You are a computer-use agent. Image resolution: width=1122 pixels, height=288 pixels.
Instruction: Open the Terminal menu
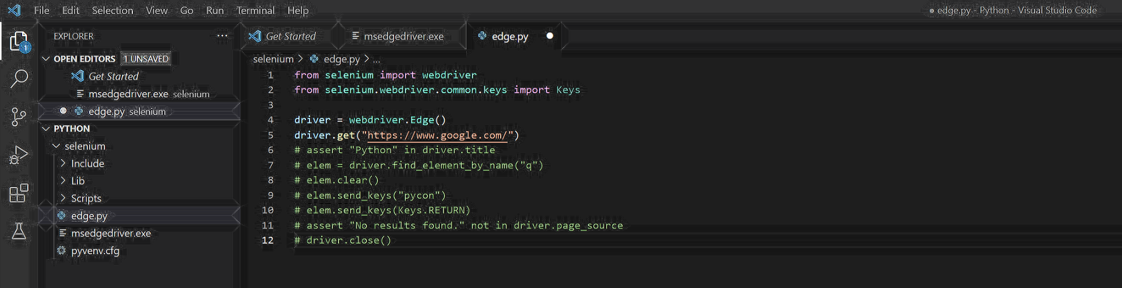click(x=255, y=10)
